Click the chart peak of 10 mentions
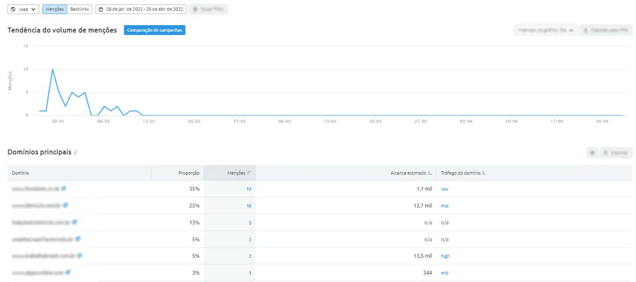Screen dimensions: 636x282 coord(53,69)
